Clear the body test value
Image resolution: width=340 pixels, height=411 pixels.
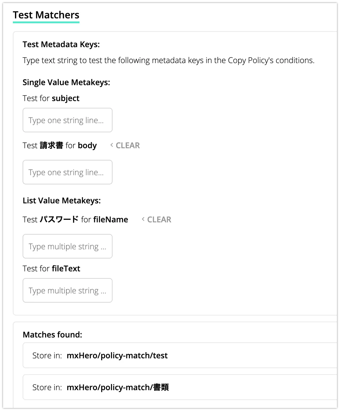point(127,145)
